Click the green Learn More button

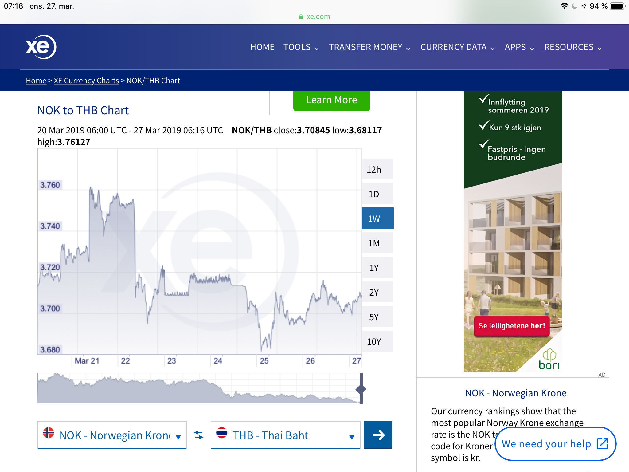(x=331, y=100)
